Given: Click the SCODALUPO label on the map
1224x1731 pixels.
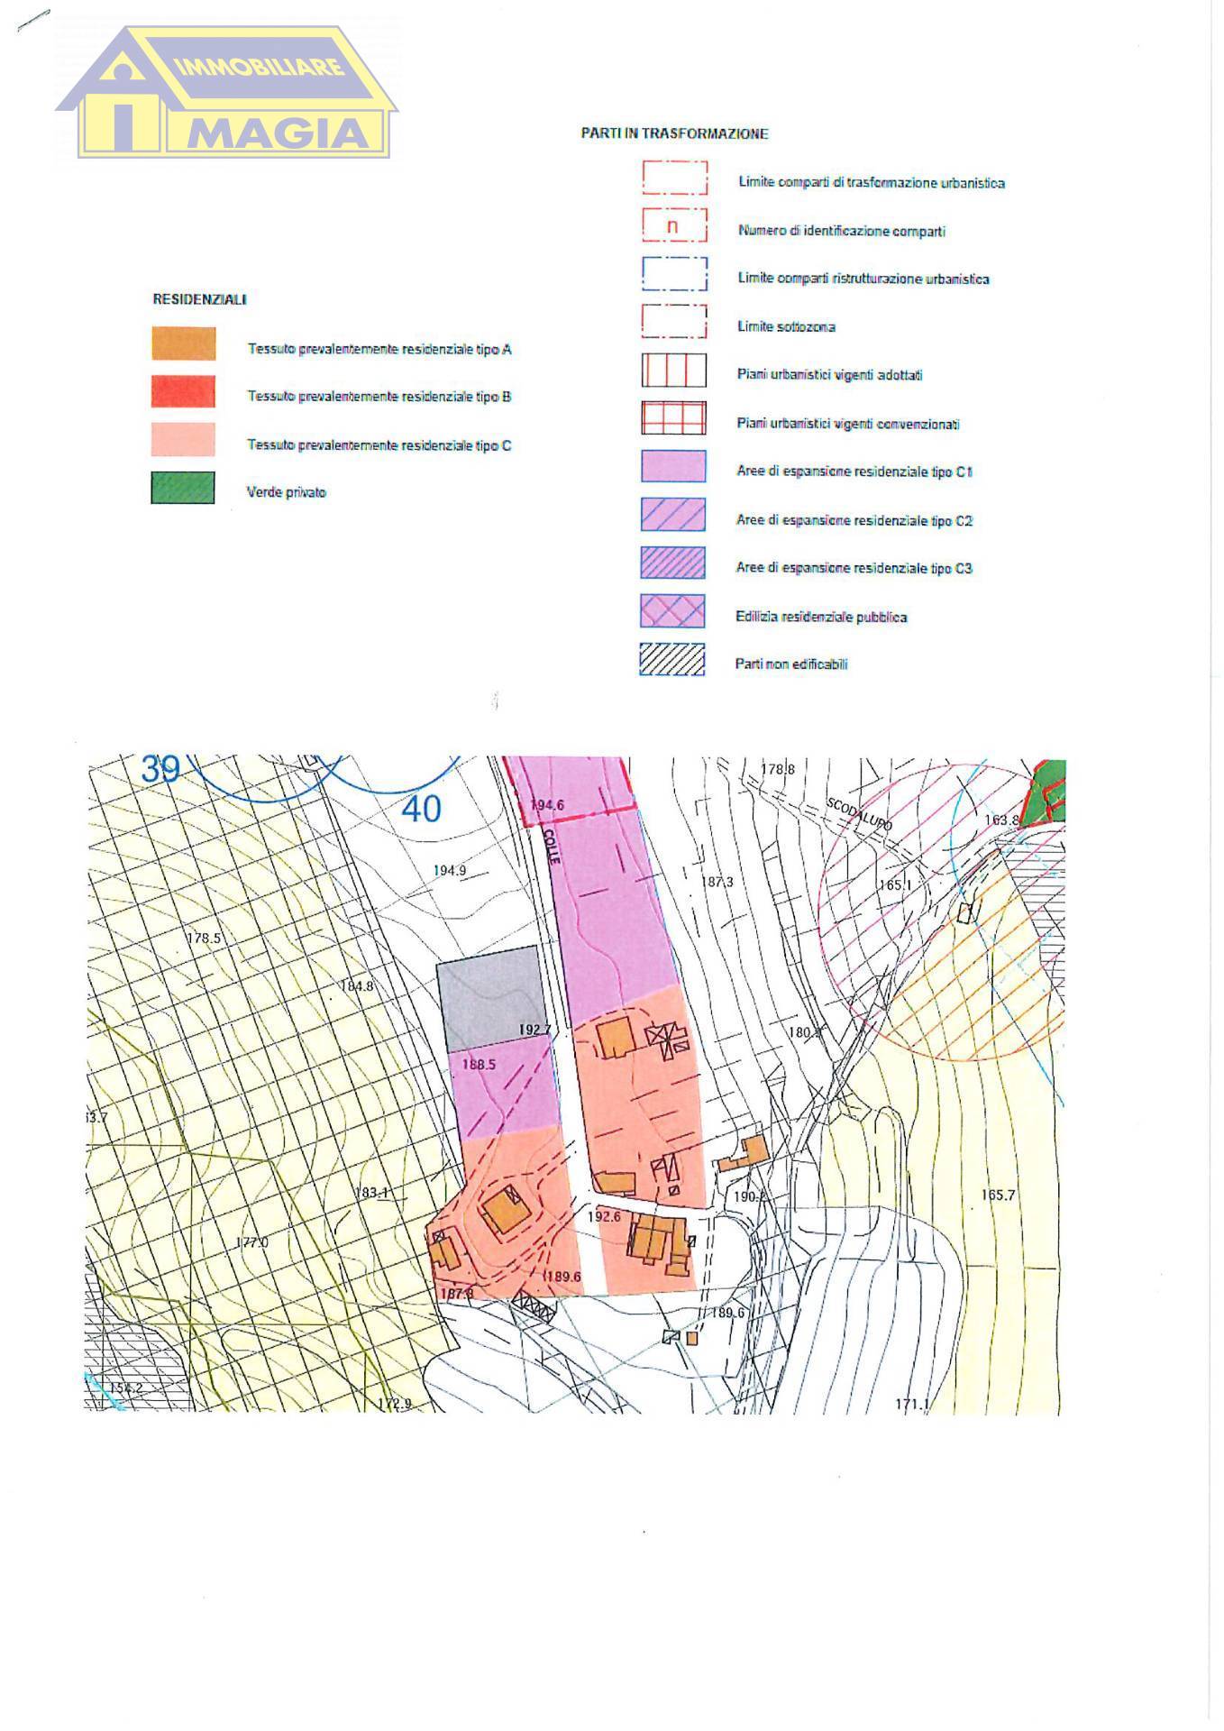Looking at the screenshot, I should [860, 813].
